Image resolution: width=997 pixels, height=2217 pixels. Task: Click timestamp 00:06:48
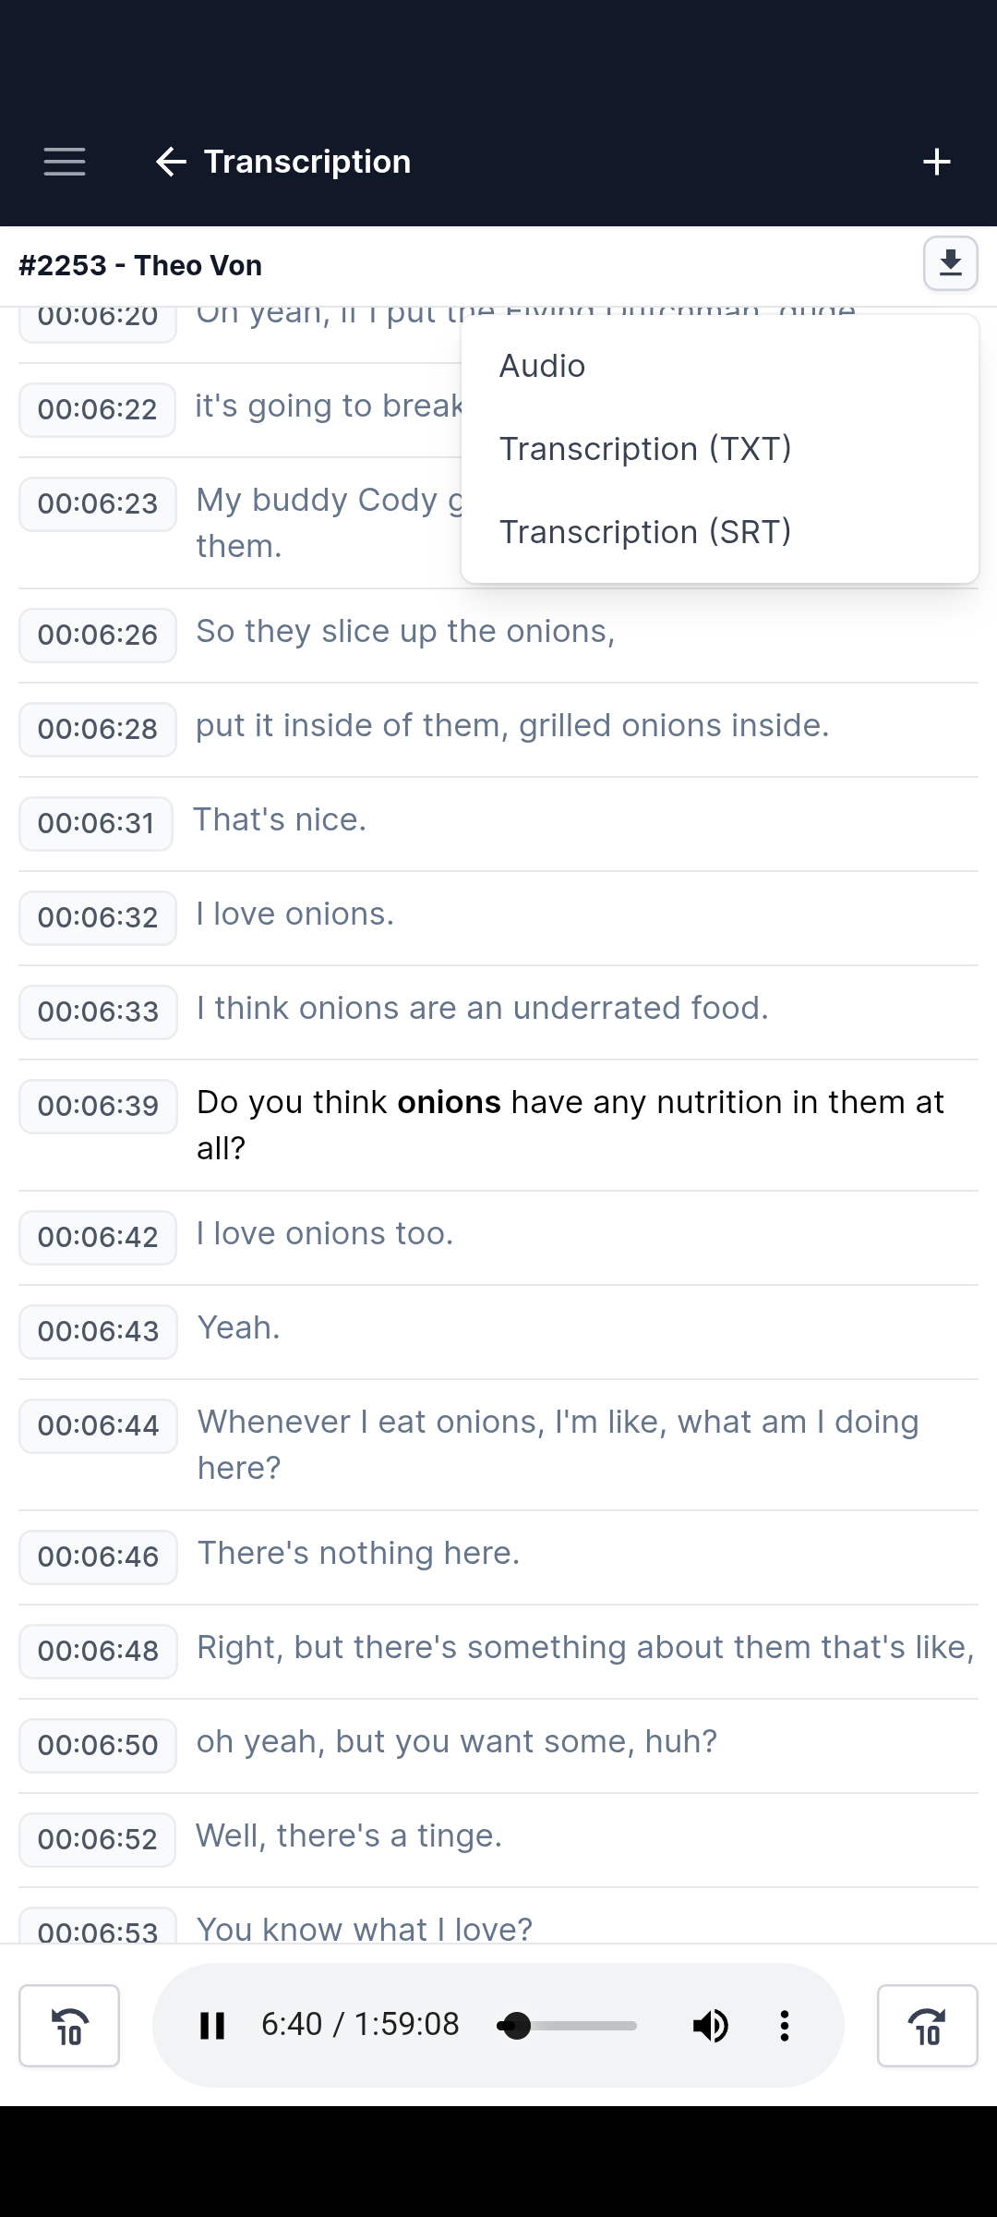coord(98,1651)
